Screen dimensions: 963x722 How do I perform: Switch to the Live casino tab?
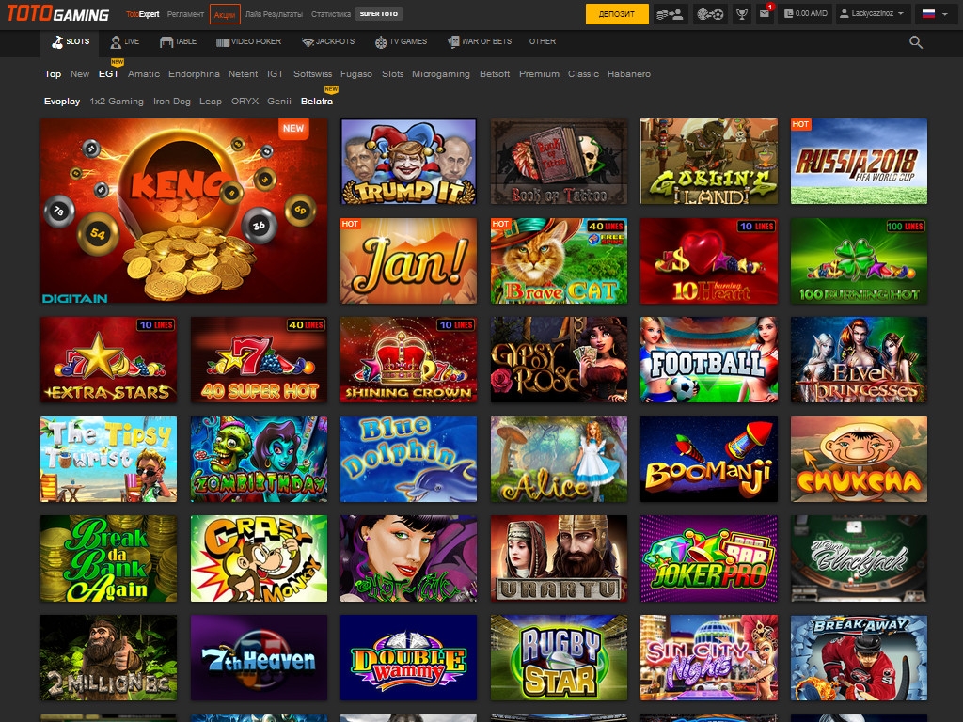(124, 42)
